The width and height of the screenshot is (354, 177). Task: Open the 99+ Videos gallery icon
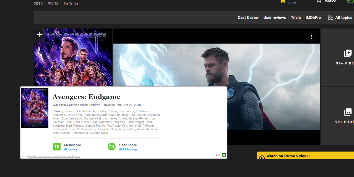click(x=348, y=53)
